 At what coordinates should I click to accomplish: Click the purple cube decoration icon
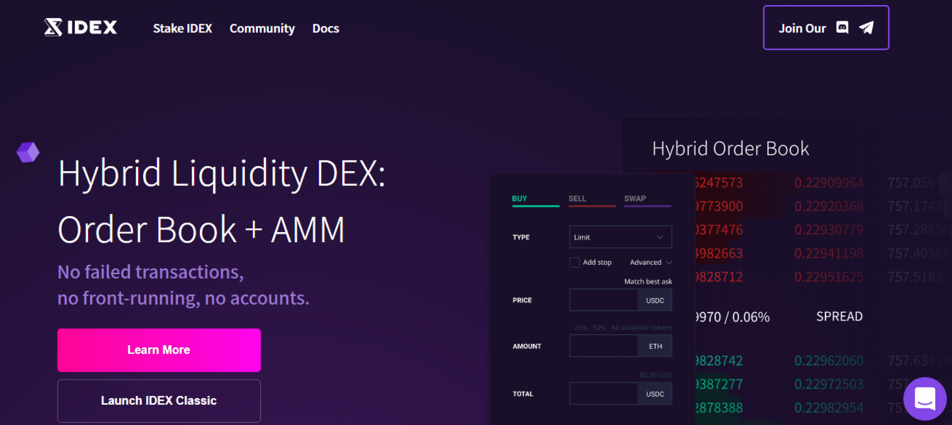coord(28,152)
